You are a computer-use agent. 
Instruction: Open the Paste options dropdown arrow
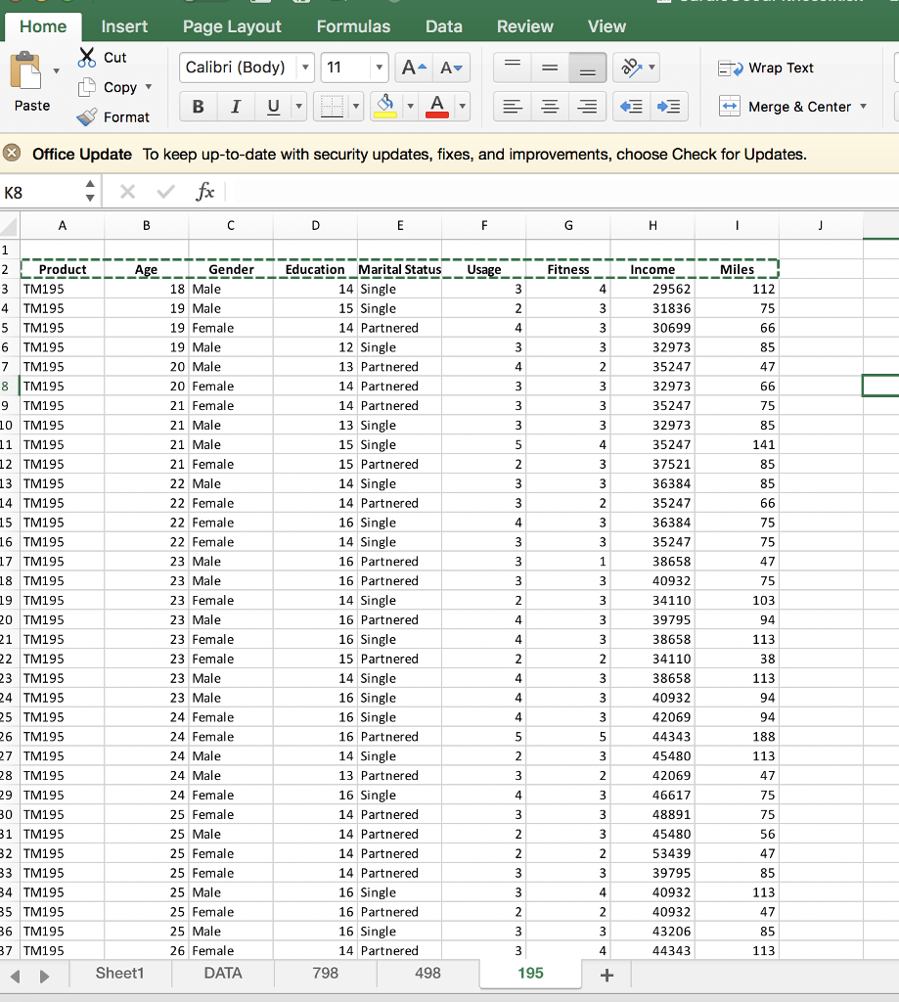tap(56, 70)
